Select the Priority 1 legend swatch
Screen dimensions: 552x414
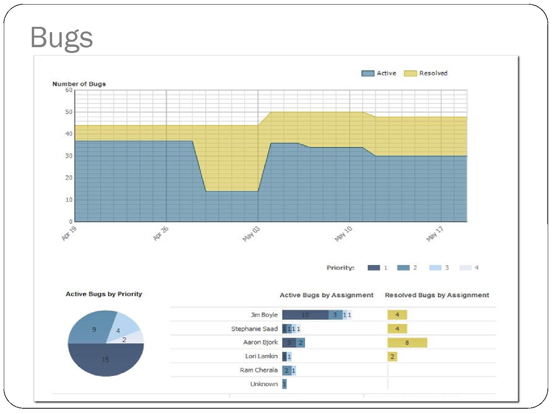click(374, 268)
